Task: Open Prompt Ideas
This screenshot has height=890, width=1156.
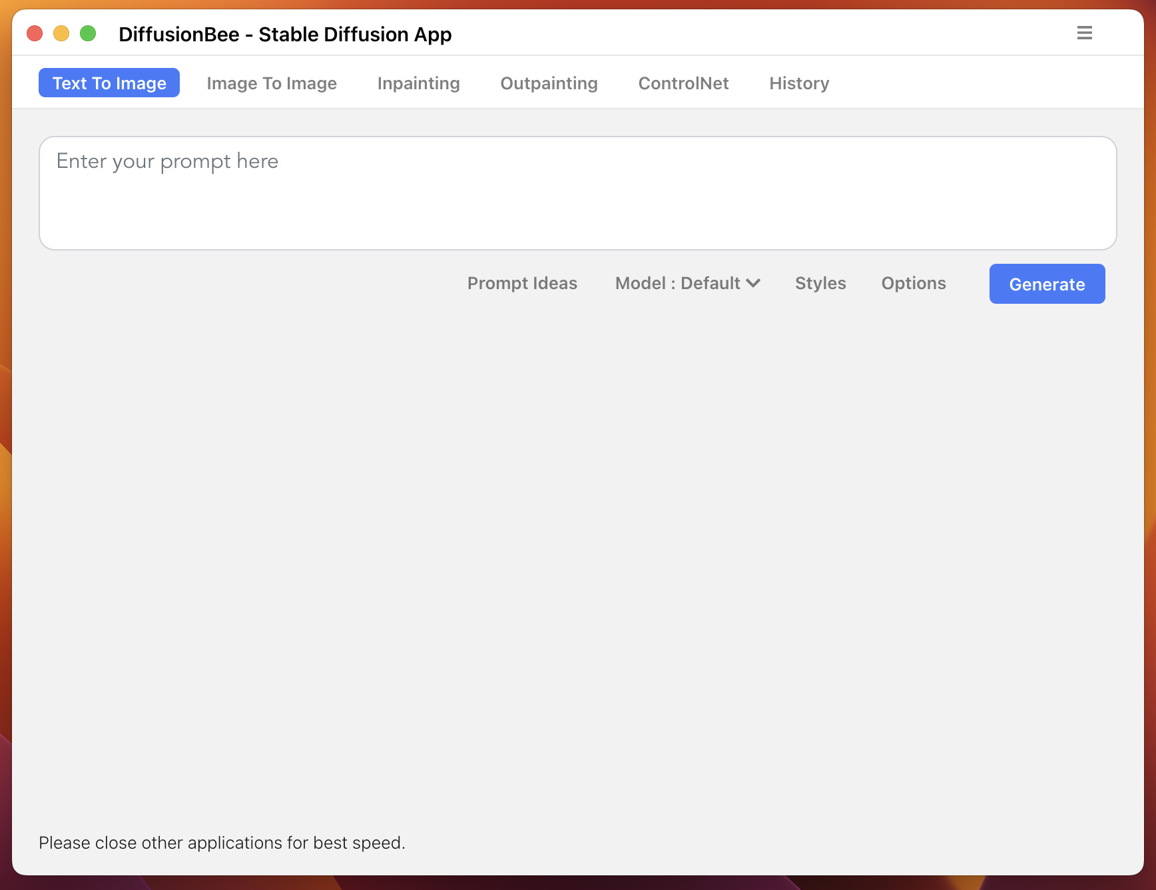Action: (x=522, y=283)
